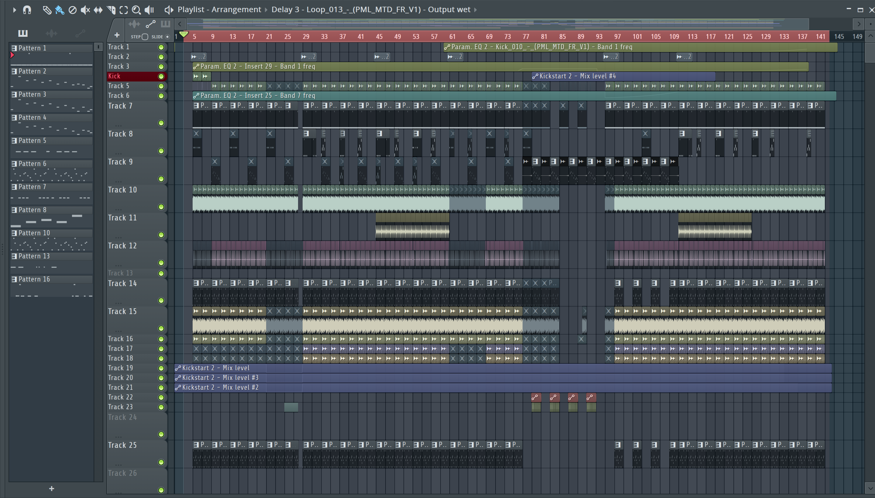Mute Track 15 with its green LED
The width and height of the screenshot is (875, 498).
point(161,328)
